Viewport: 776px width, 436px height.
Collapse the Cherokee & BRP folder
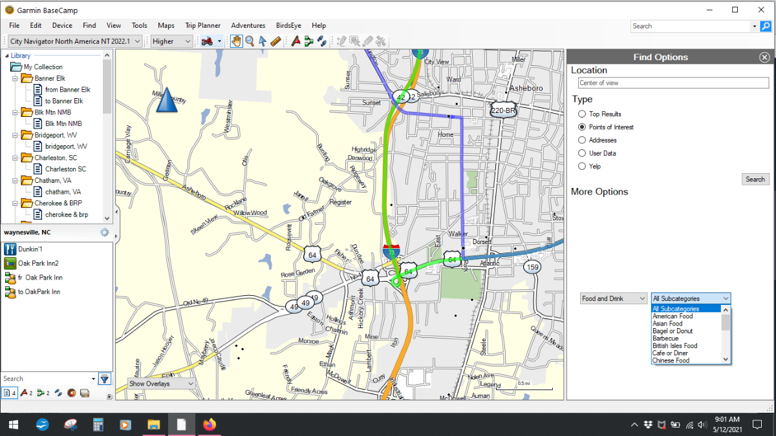(16, 203)
